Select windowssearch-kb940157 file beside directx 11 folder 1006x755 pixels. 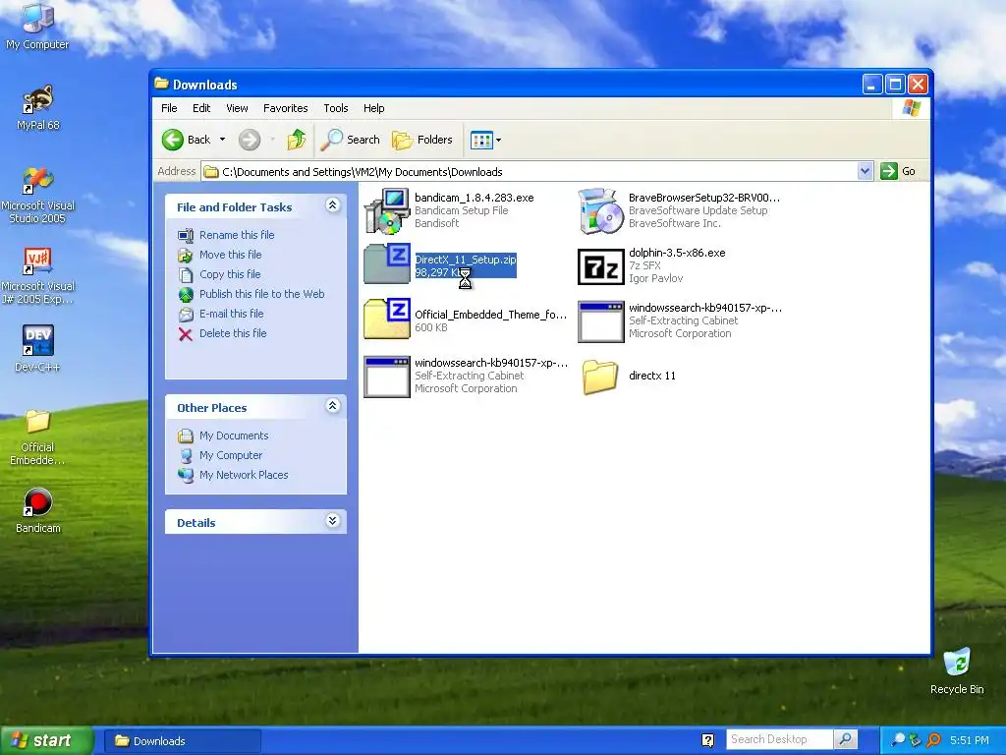point(387,377)
